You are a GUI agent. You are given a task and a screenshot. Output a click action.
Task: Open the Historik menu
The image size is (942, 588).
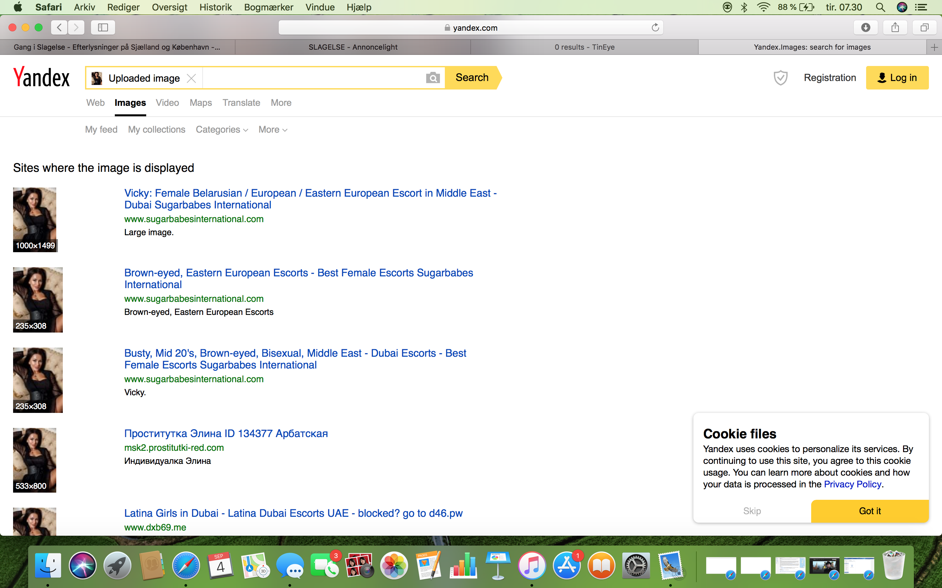[x=216, y=7]
